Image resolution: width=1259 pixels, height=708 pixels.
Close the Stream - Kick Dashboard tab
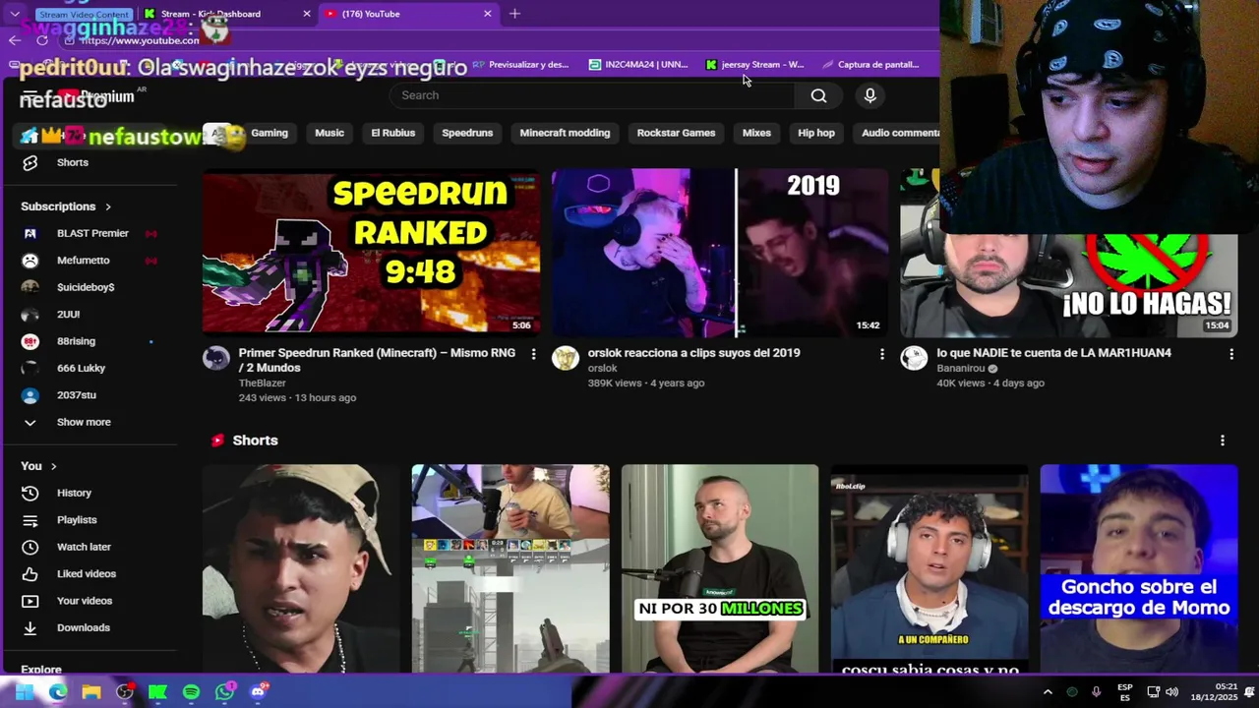pos(306,14)
